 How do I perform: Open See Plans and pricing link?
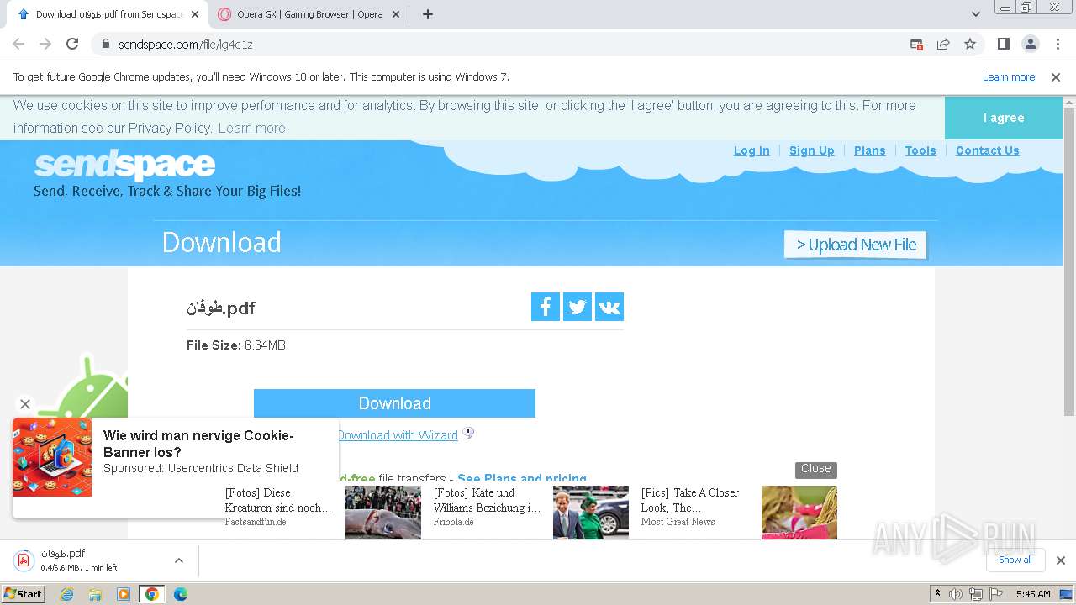click(522, 478)
